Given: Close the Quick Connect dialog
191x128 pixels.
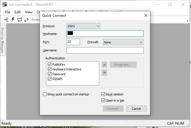Looking at the screenshot, I should (146, 15).
